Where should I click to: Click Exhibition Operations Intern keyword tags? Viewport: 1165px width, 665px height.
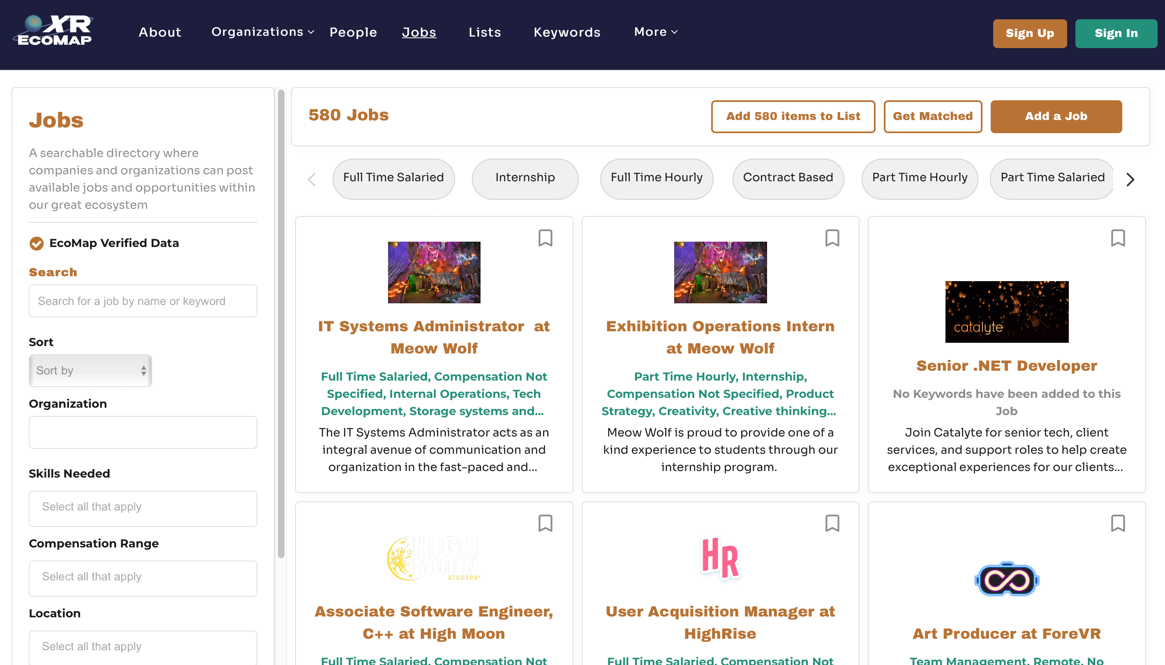tap(720, 394)
